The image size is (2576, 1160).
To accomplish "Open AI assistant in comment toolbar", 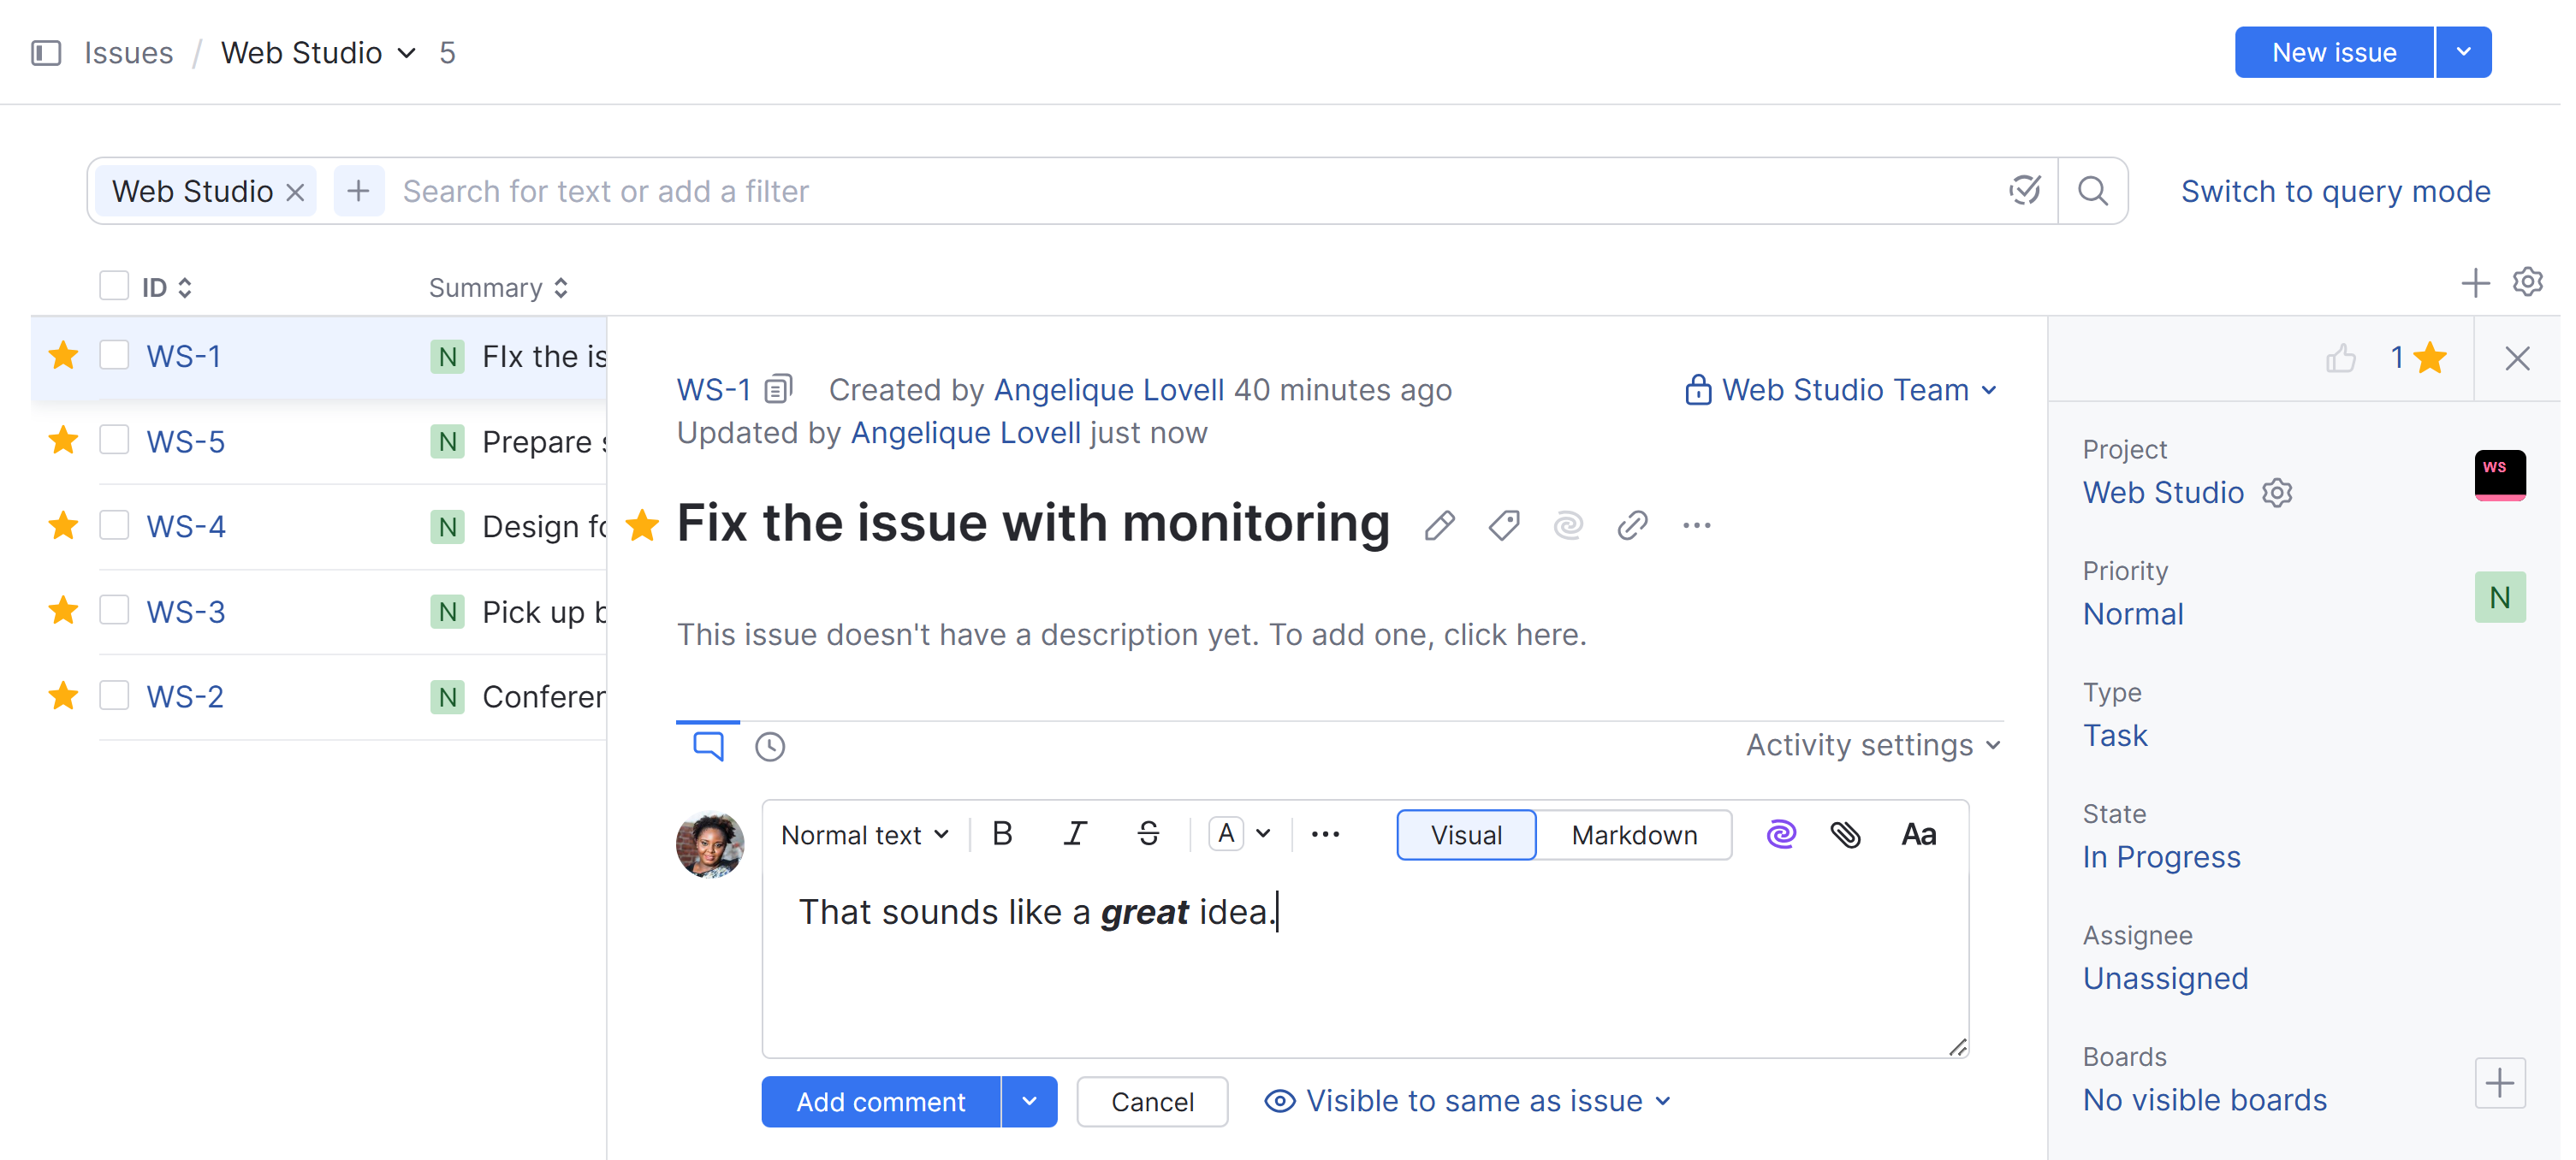I will [x=1782, y=834].
